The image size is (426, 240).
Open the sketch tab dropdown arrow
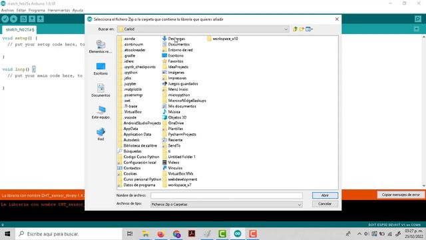(x=417, y=29)
